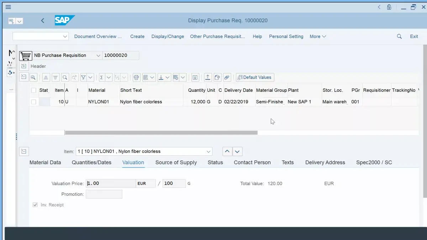This screenshot has width=427, height=240.
Task: Open Other Purchase Requisition menu item
Action: click(217, 36)
